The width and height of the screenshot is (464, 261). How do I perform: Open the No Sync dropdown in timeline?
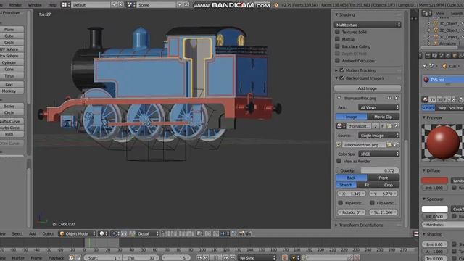[x=257, y=258]
